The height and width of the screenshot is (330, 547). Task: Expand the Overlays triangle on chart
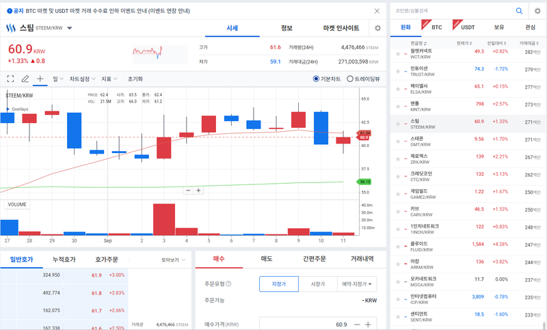tap(8, 109)
